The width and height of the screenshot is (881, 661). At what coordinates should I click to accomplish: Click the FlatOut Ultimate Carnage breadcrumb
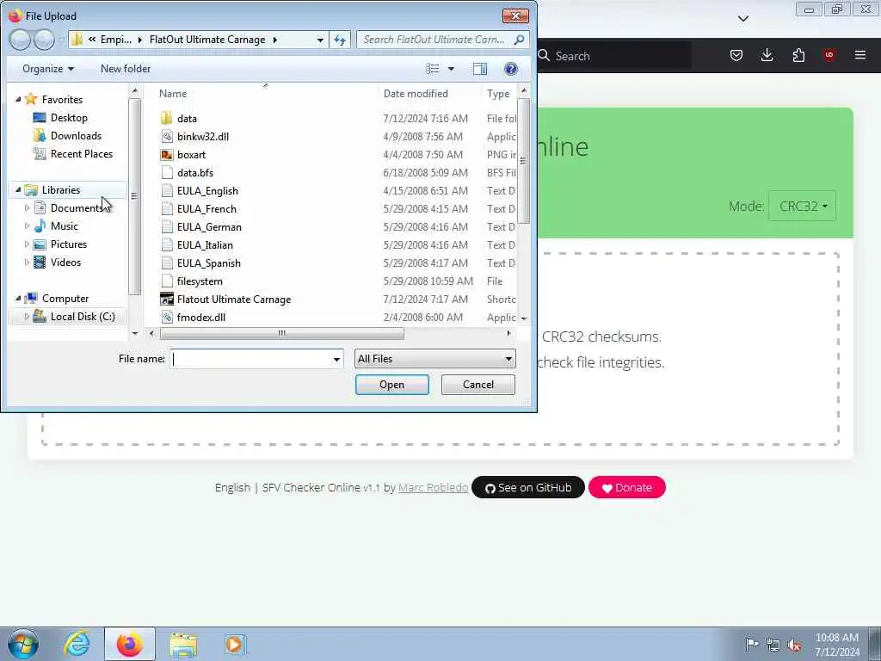[206, 40]
